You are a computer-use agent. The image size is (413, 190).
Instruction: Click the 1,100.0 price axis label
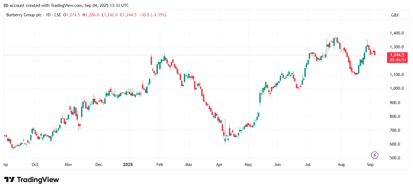[397, 75]
